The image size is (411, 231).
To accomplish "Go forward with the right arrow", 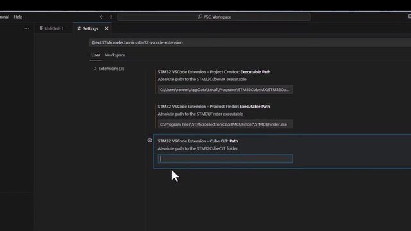I will pos(110,17).
